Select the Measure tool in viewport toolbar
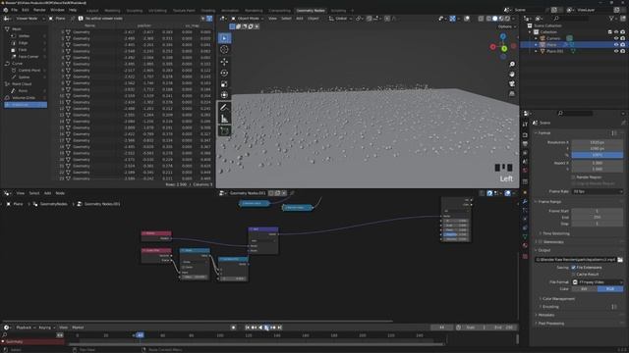 pyautogui.click(x=224, y=119)
